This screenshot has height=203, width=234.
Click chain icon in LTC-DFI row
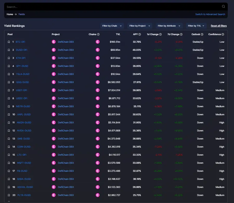[x=97, y=155]
